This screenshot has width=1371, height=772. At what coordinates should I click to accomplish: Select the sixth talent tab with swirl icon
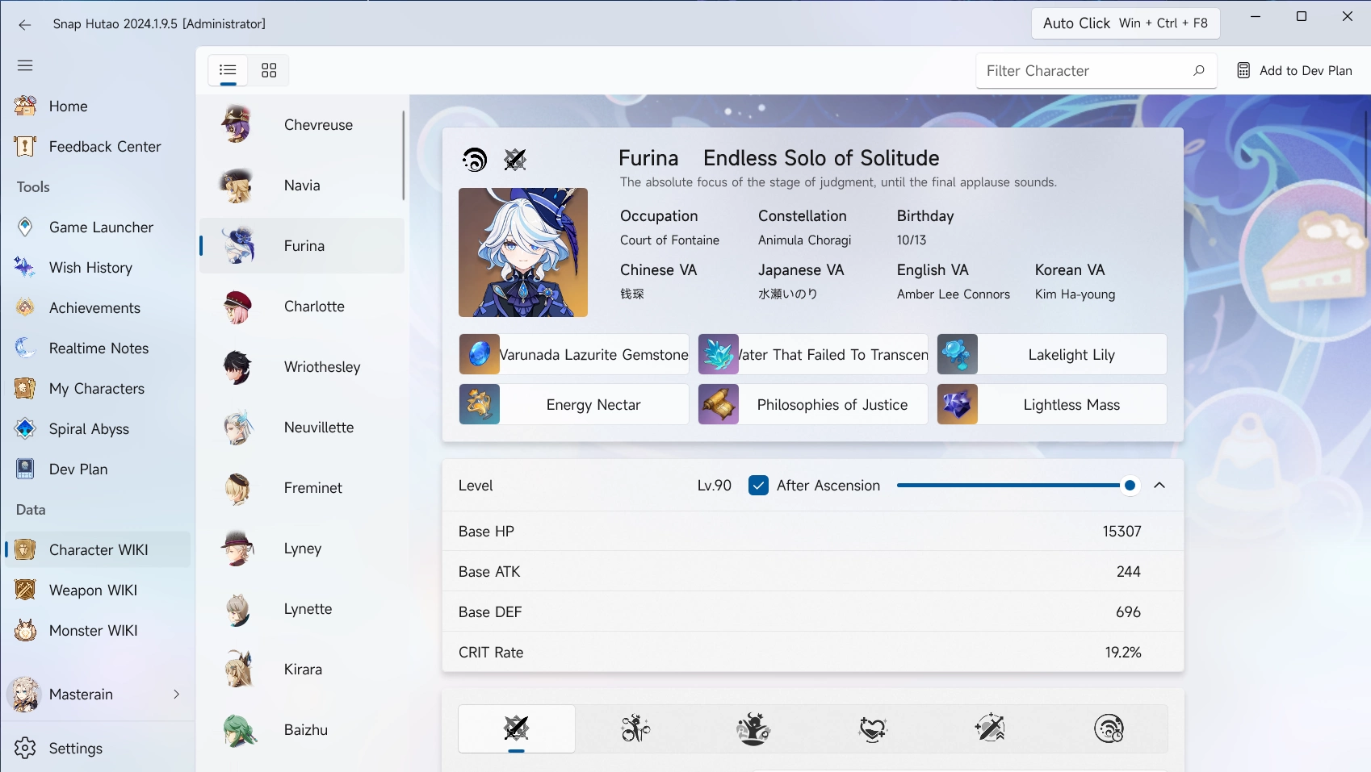[1109, 728]
